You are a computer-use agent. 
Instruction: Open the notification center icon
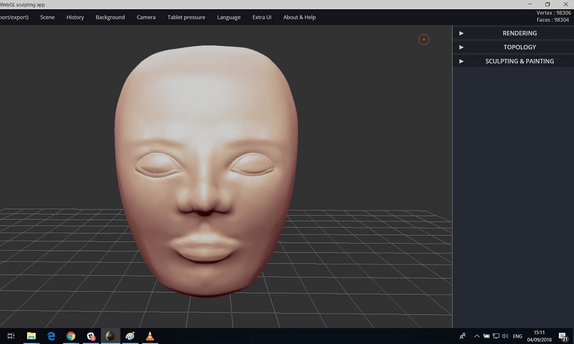tap(563, 337)
